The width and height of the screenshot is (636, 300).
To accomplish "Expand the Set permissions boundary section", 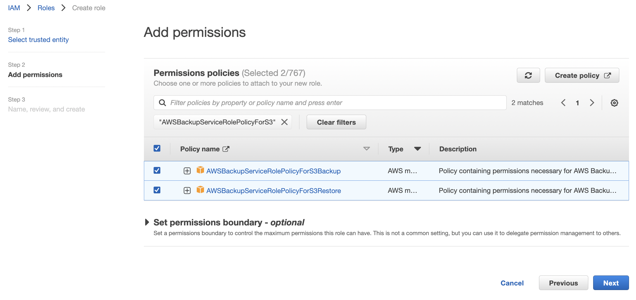I will 147,222.
